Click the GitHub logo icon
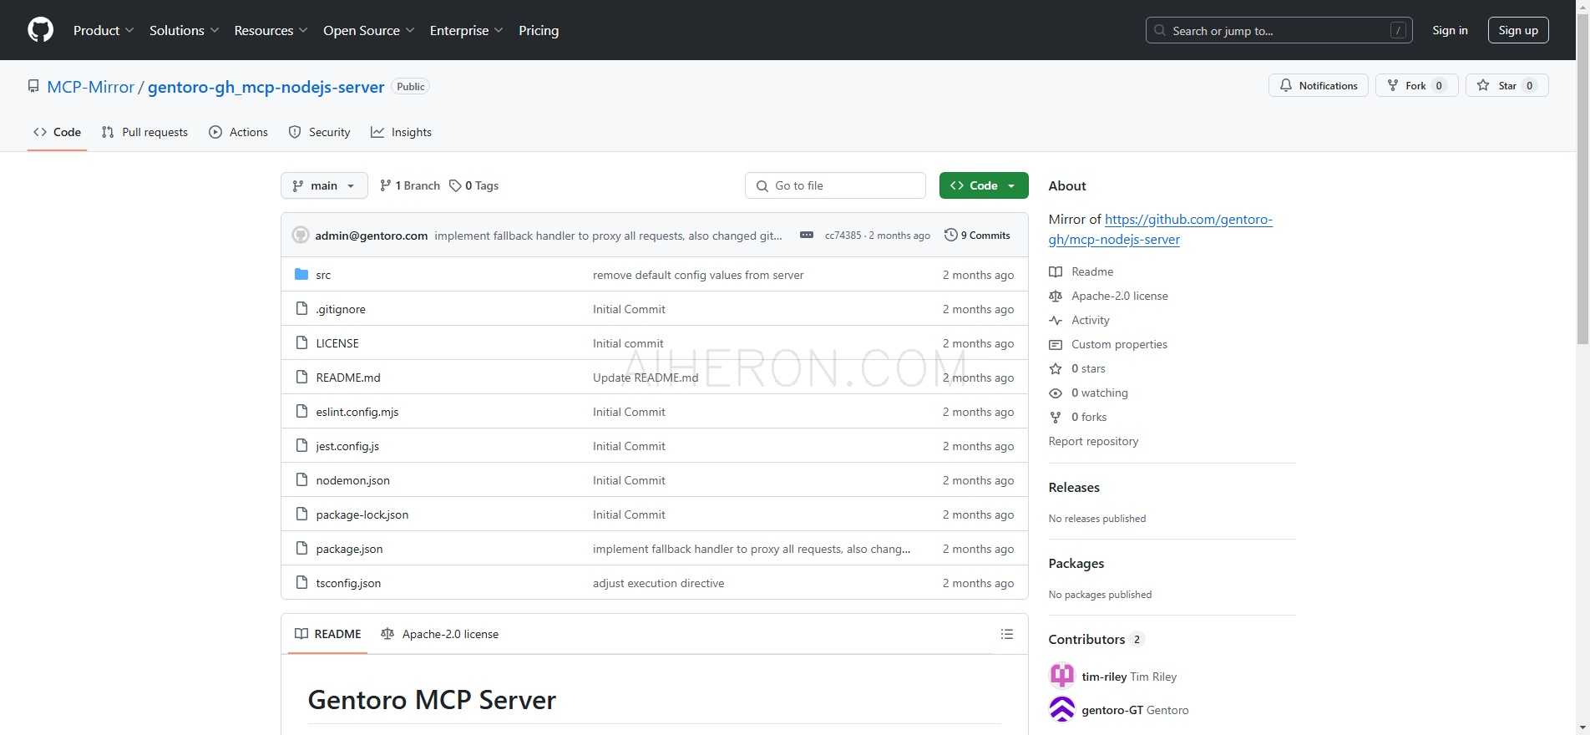The image size is (1590, 735). pyautogui.click(x=40, y=30)
